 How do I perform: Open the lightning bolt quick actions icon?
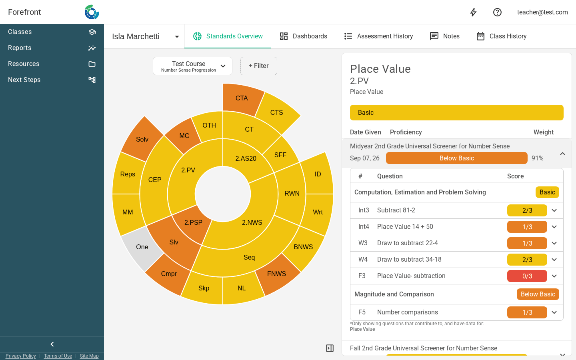pos(473,12)
